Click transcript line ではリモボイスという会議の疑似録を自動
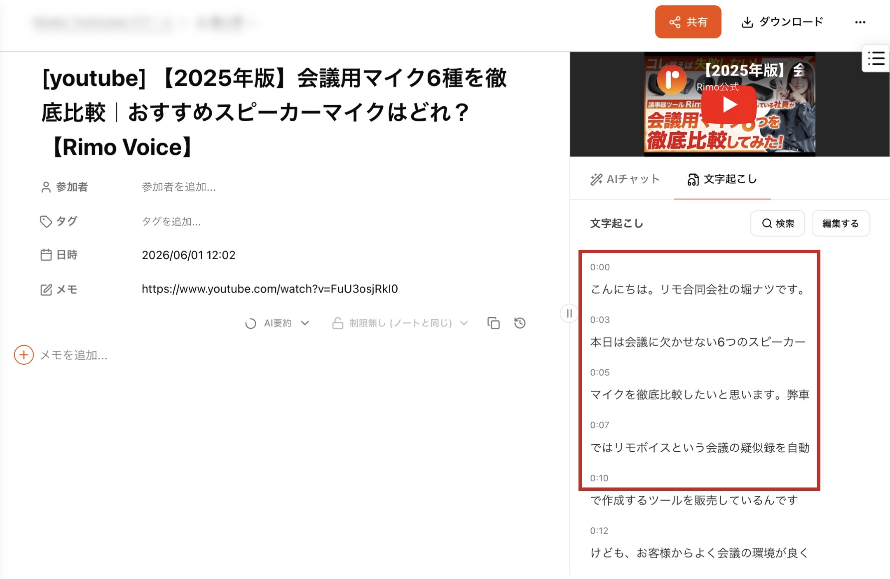The height and width of the screenshot is (579, 890). click(700, 448)
